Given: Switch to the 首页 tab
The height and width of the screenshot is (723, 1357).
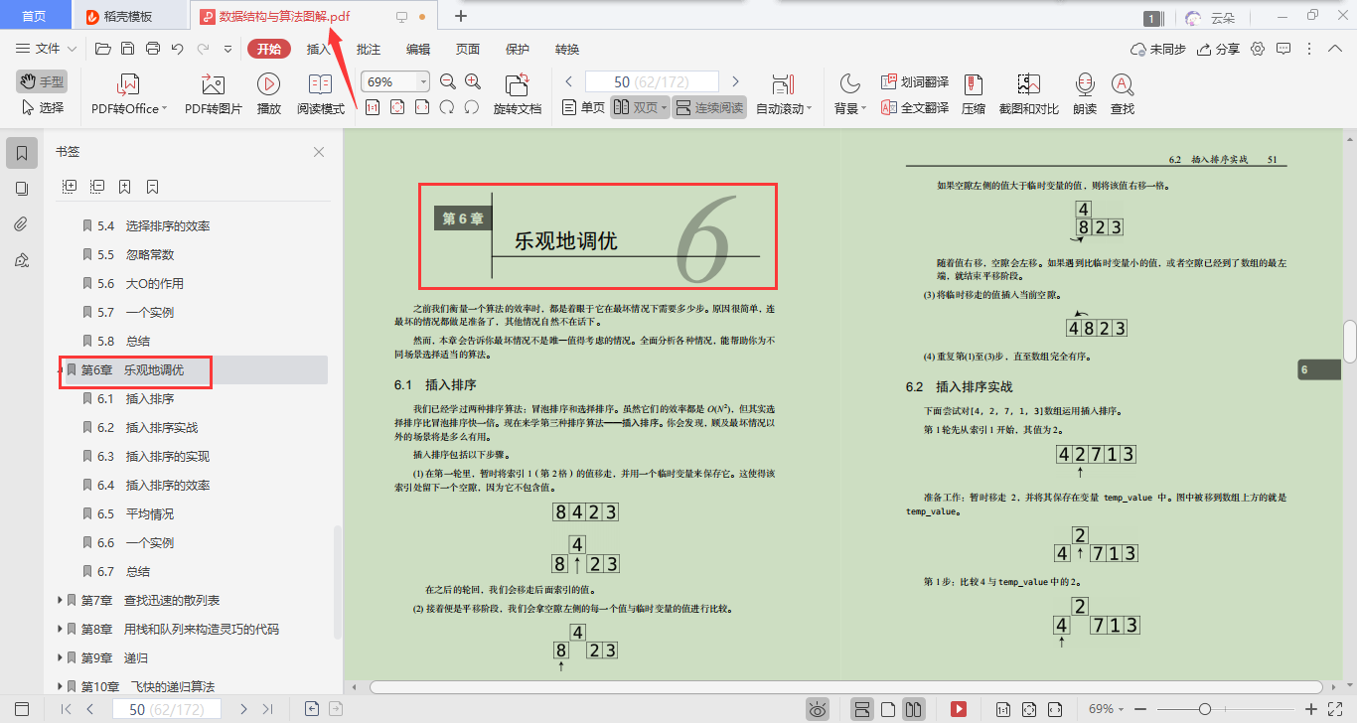Looking at the screenshot, I should point(34,16).
